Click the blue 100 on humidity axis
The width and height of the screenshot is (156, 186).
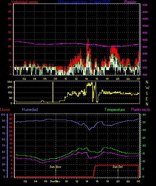tap(3, 115)
